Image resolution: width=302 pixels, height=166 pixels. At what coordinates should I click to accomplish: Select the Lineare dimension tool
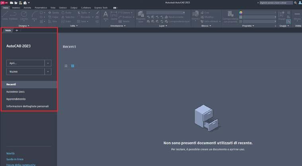(125, 12)
